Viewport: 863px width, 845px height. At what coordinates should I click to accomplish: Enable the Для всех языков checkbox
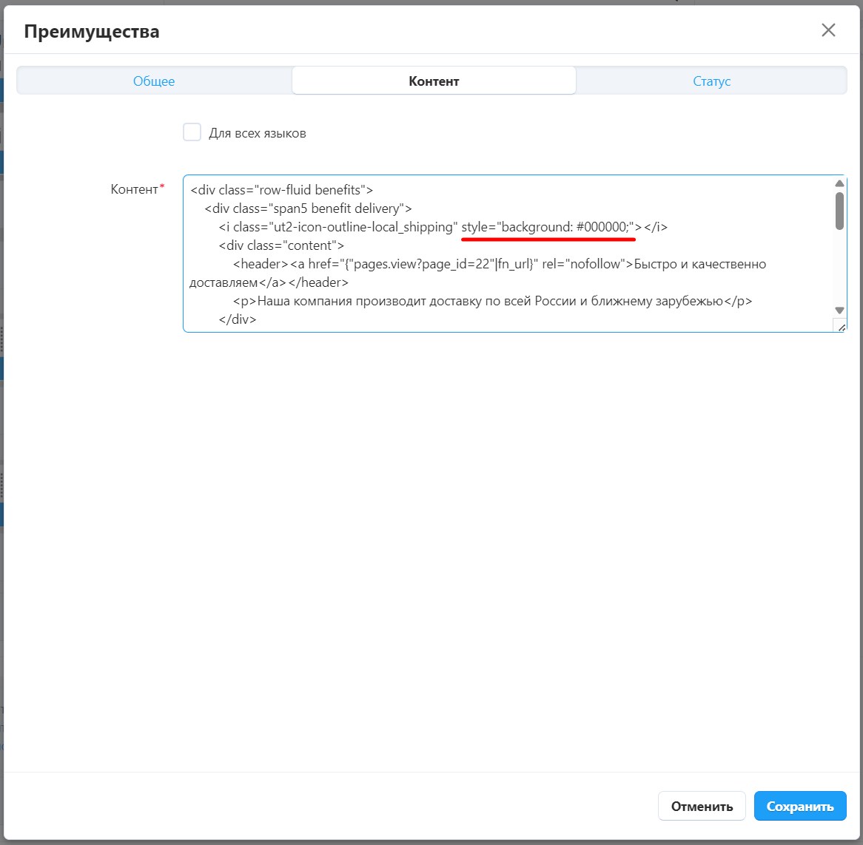tap(192, 132)
